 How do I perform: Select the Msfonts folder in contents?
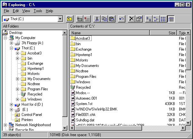pyautogui.click(x=82, y=60)
